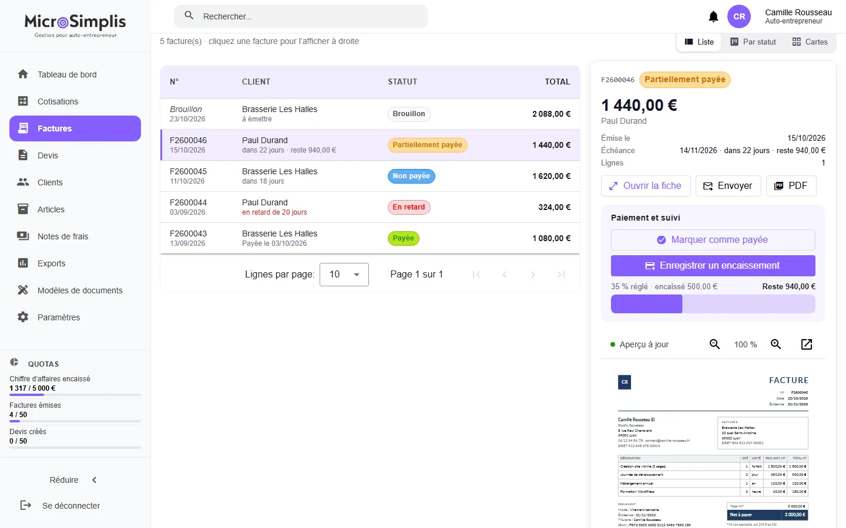Click 'en retard de 20 jours' text

click(274, 212)
